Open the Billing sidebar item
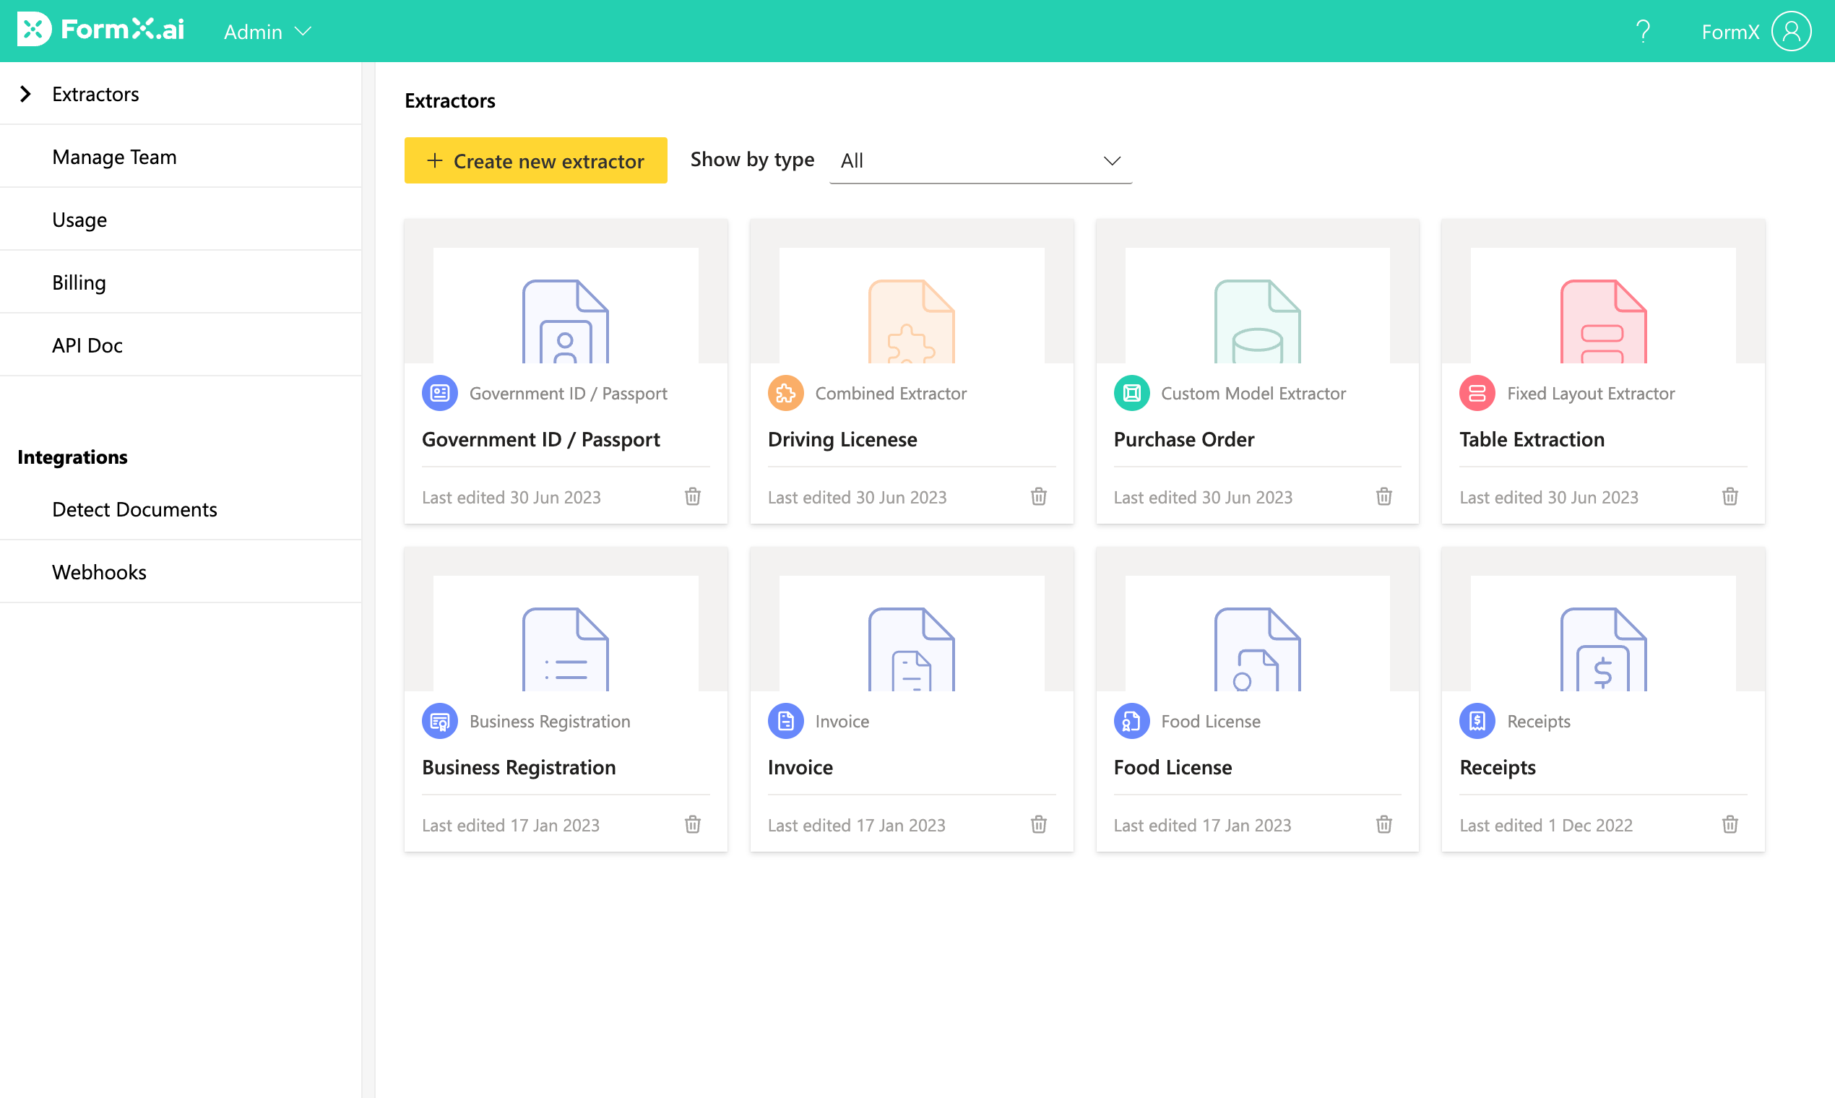Viewport: 1835px width, 1098px height. point(79,282)
